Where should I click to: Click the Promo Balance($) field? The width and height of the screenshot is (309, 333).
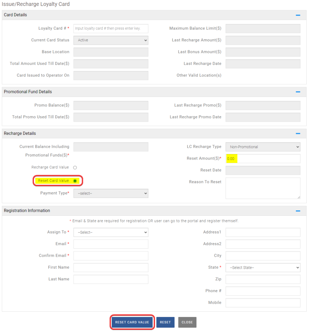coord(111,105)
